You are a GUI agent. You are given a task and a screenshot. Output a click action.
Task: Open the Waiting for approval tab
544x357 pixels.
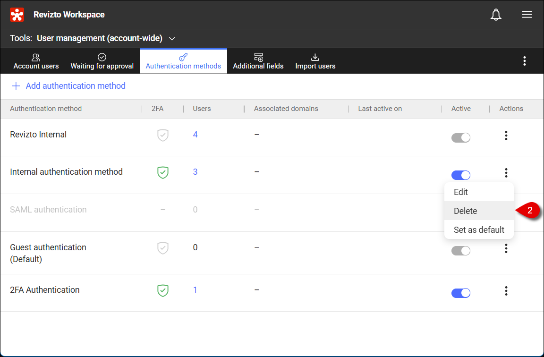102,61
